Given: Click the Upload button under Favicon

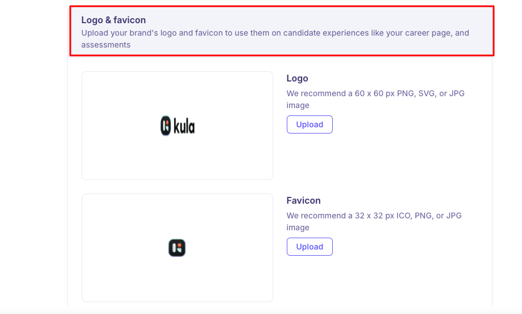Looking at the screenshot, I should (x=309, y=247).
